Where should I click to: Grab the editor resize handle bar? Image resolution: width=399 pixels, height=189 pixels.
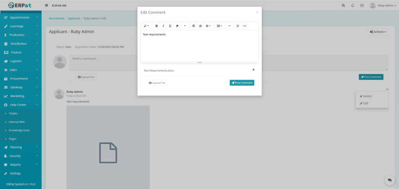click(x=199, y=62)
